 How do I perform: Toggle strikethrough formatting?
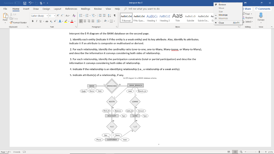tap(47, 21)
